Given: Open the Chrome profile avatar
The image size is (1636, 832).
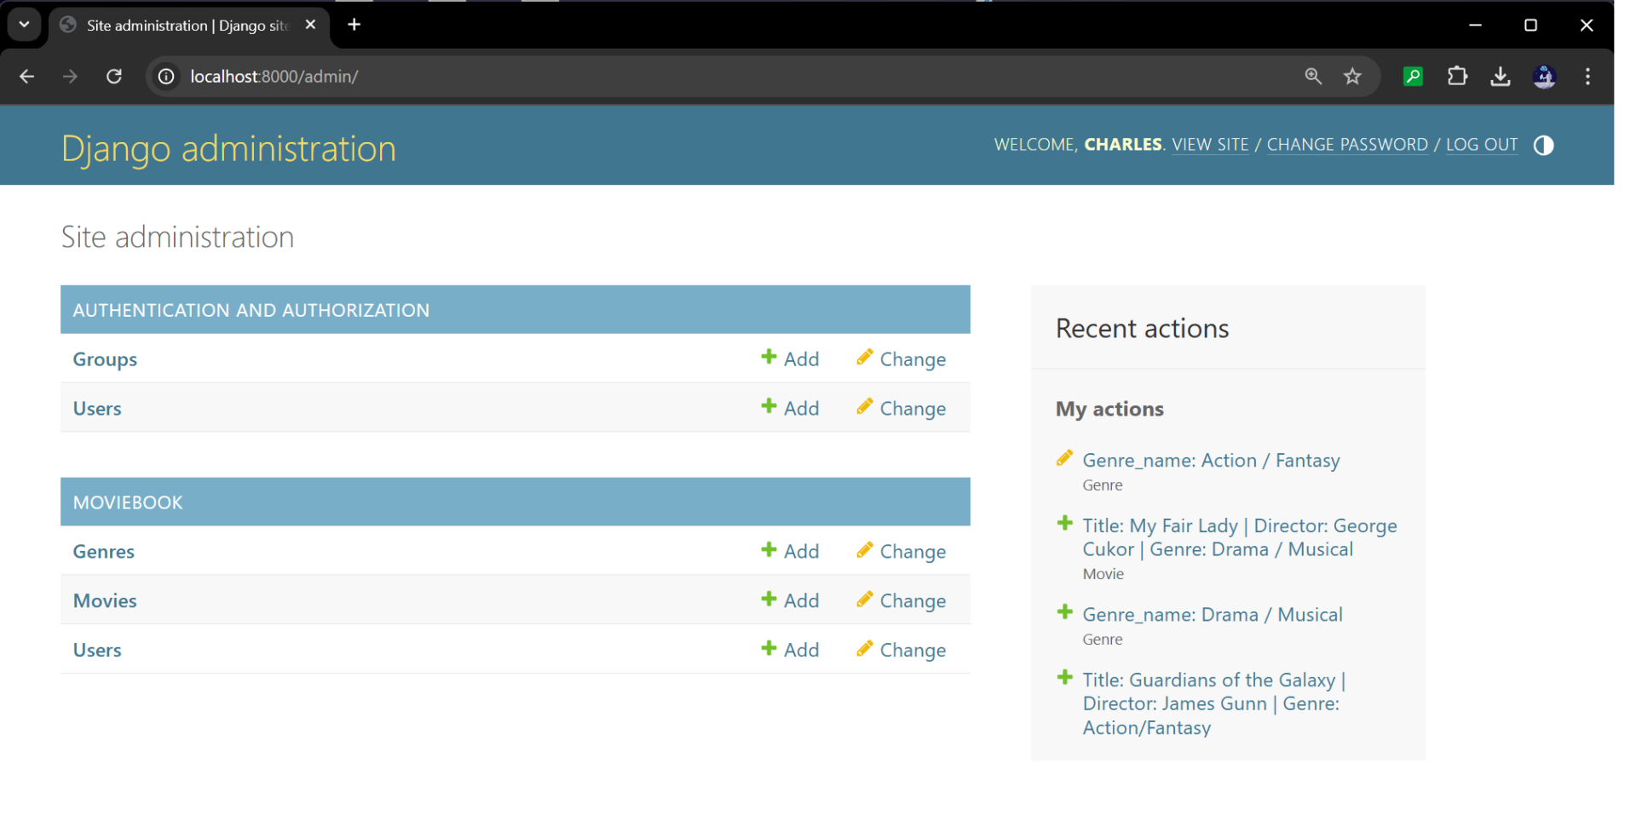Looking at the screenshot, I should [x=1544, y=77].
